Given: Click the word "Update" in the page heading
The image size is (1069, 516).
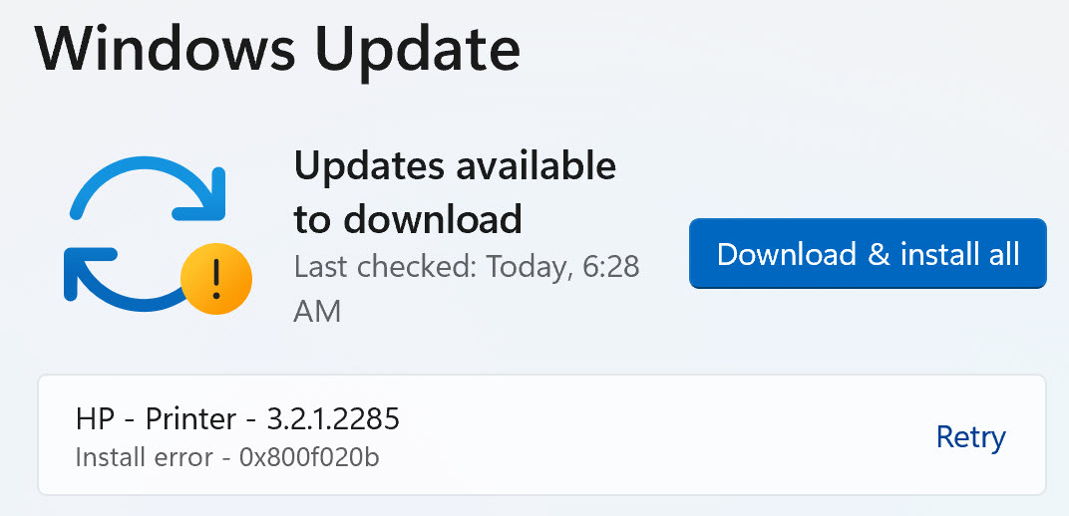Looking at the screenshot, I should tap(421, 50).
